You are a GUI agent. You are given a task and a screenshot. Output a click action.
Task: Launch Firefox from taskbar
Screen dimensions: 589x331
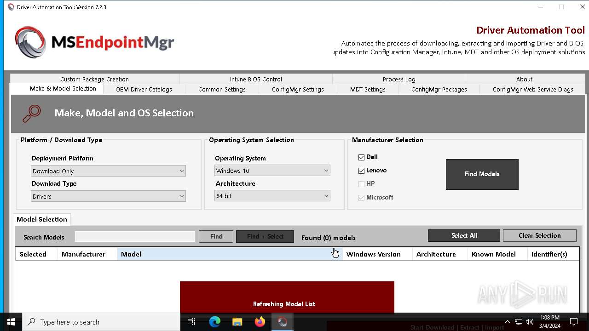point(260,322)
